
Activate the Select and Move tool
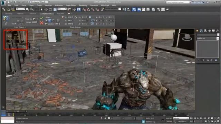tap(46, 9)
